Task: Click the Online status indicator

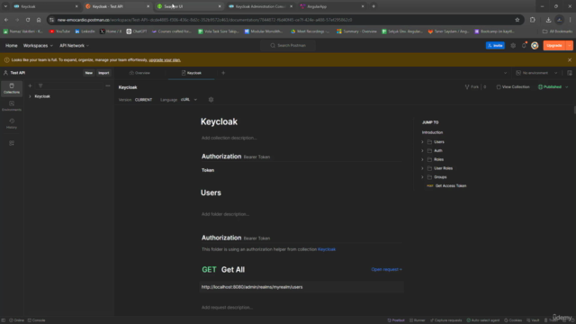Action: click(16, 320)
